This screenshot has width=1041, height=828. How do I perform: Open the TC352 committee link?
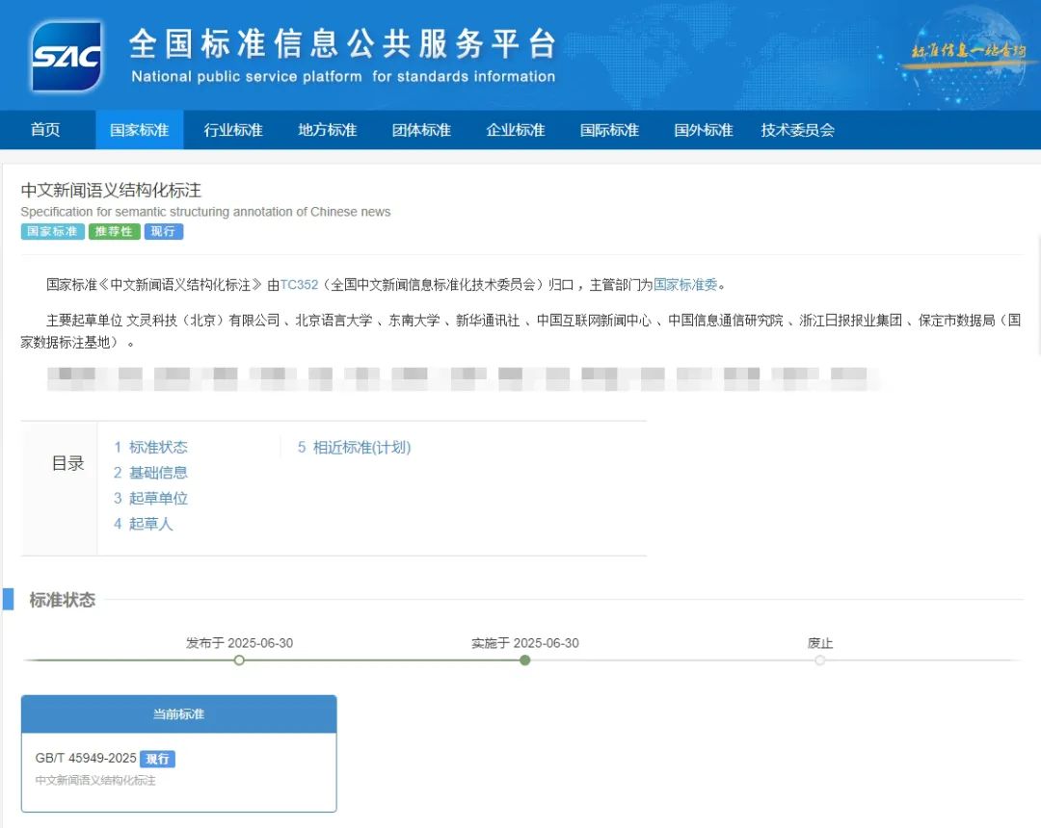(x=300, y=284)
